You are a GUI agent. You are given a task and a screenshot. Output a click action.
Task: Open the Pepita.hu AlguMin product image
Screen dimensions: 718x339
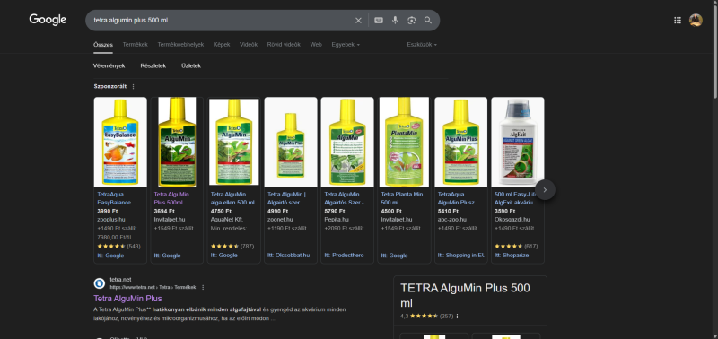347,142
